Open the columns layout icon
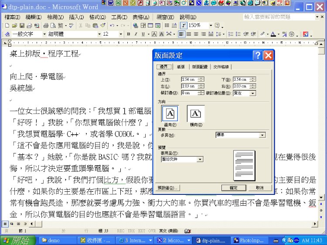327x245 pixels. [167, 26]
